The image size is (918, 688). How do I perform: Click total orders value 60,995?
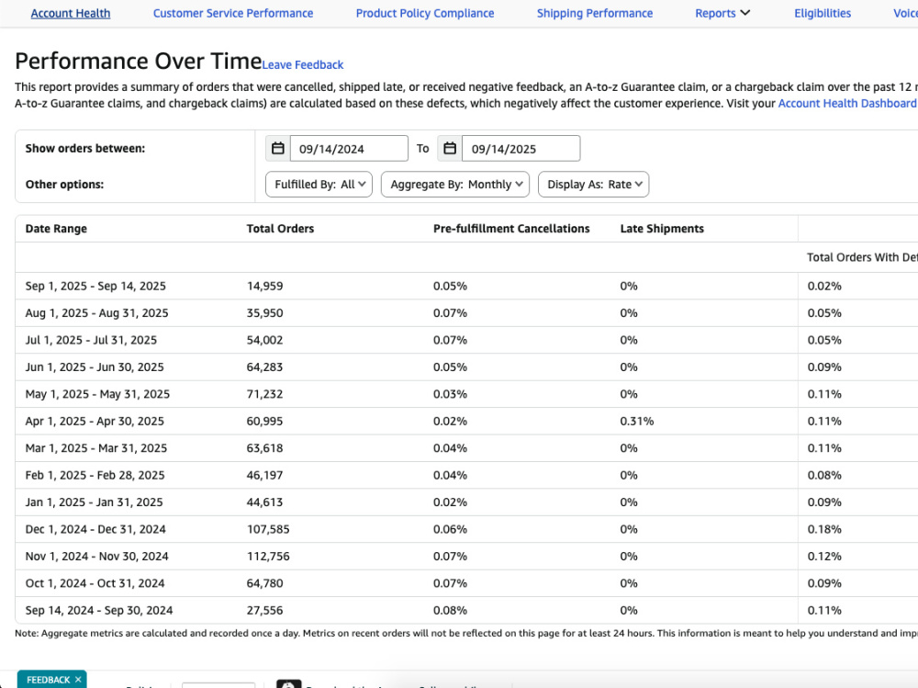(264, 421)
